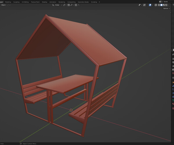The width and height of the screenshot is (174, 145).
Task: Switch to rendered shading
Action: pyautogui.click(x=166, y=5)
